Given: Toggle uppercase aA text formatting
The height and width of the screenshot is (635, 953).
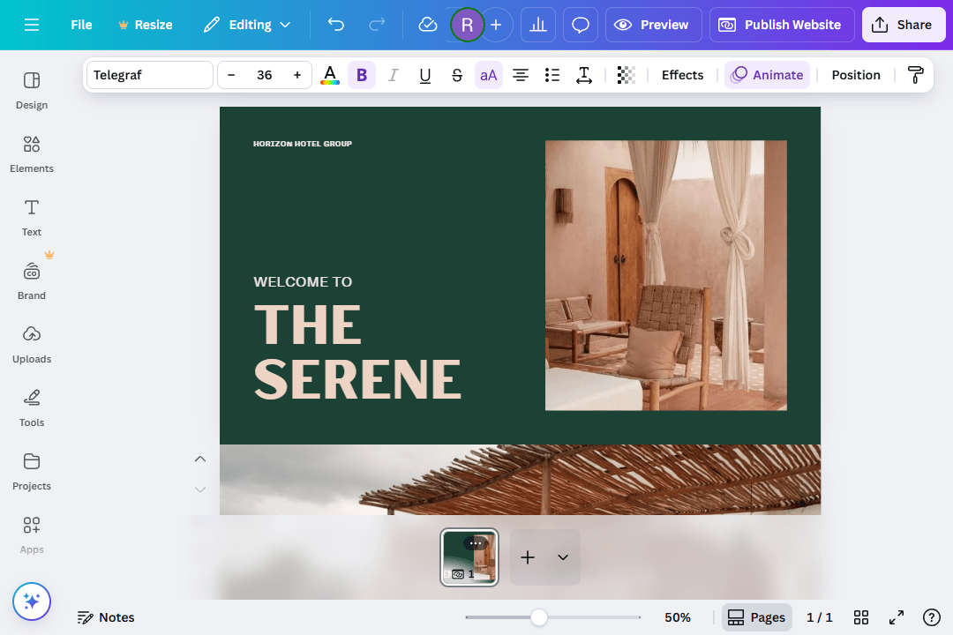Looking at the screenshot, I should 488,75.
